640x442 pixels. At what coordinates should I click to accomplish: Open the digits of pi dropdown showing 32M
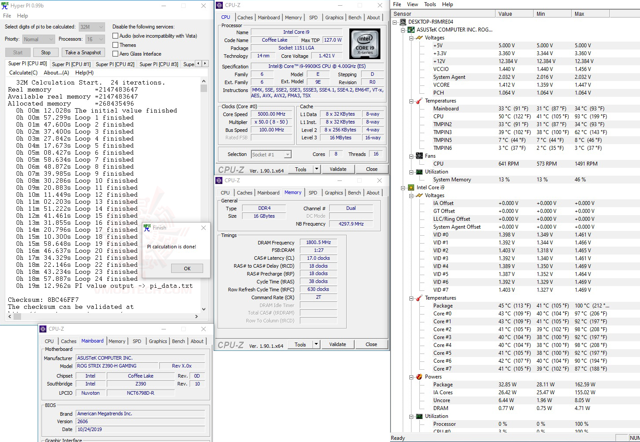pos(92,27)
